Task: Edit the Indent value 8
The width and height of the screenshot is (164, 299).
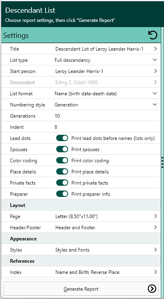Action: point(56,127)
